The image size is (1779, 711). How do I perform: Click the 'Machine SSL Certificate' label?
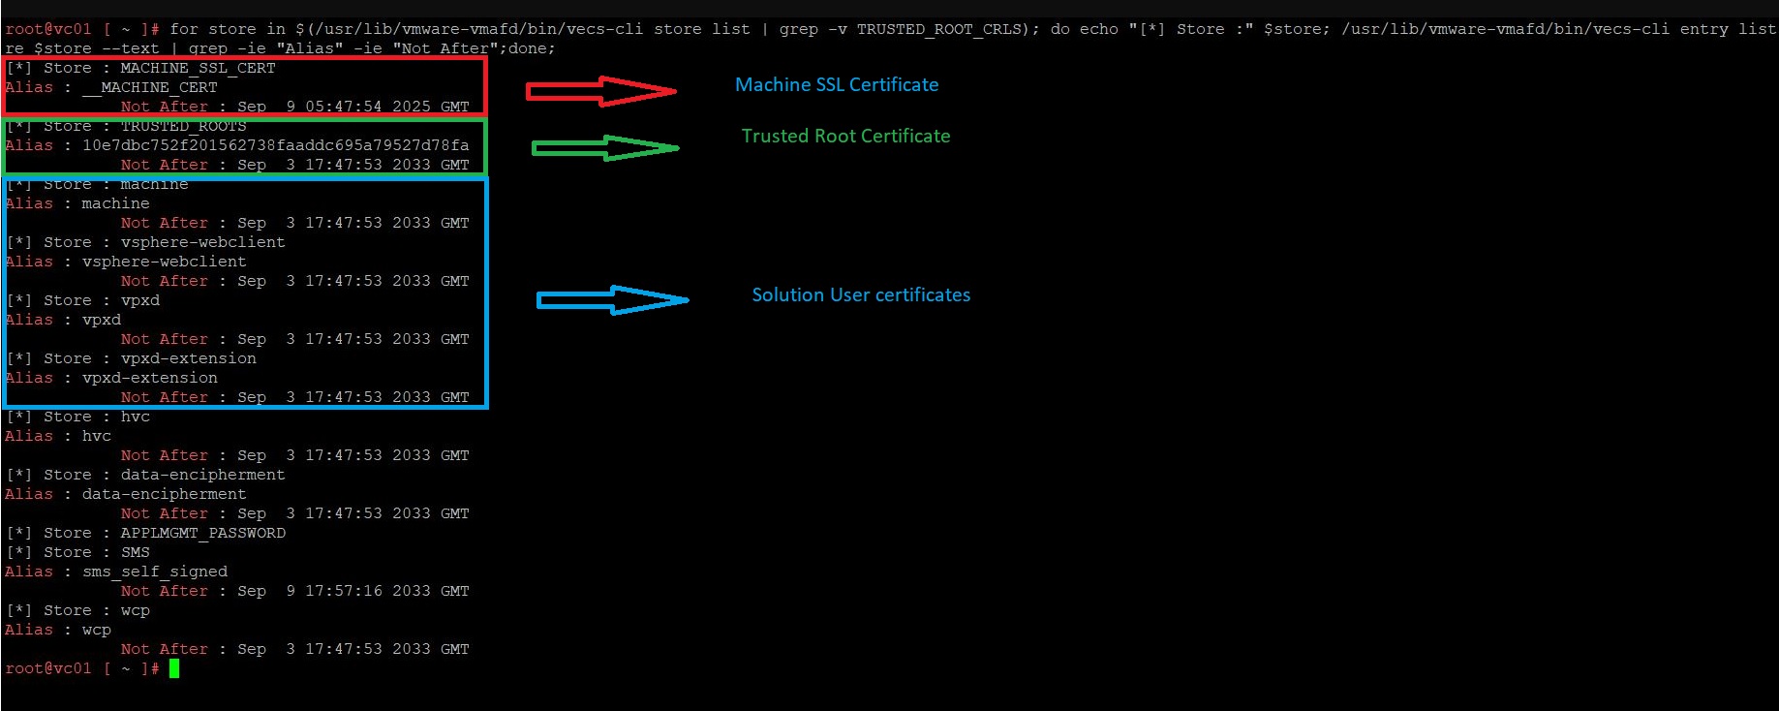click(x=837, y=85)
